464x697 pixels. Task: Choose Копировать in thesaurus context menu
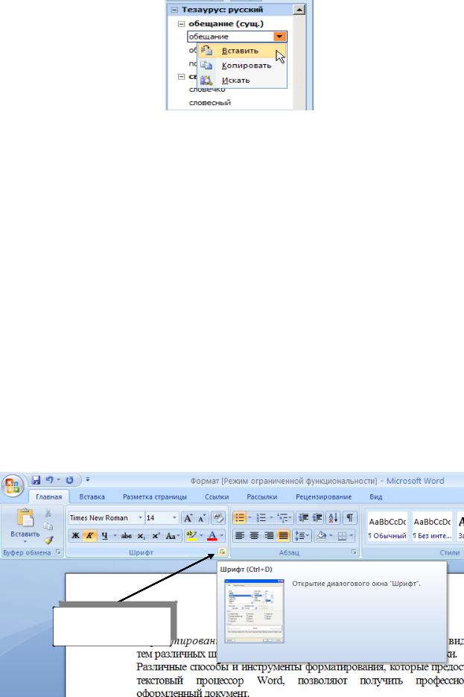tap(243, 66)
